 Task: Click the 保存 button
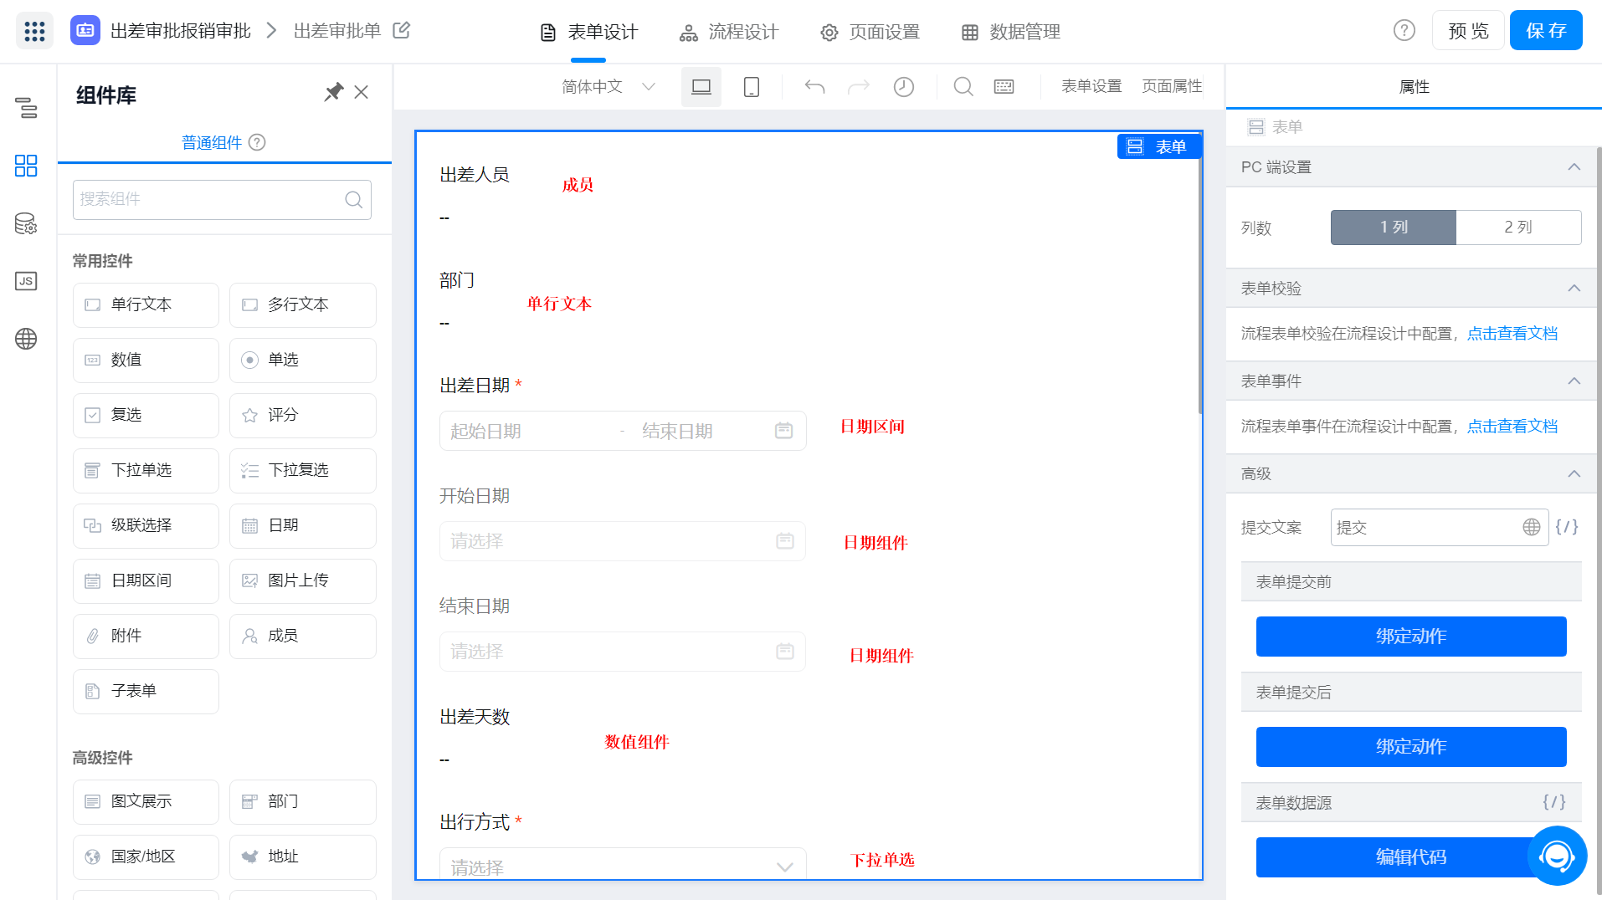pyautogui.click(x=1546, y=31)
